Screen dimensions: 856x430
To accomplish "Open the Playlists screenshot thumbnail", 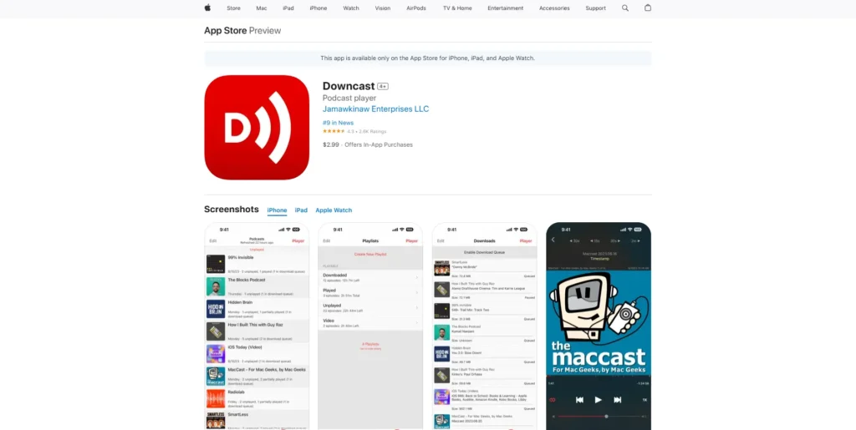I will (370, 326).
